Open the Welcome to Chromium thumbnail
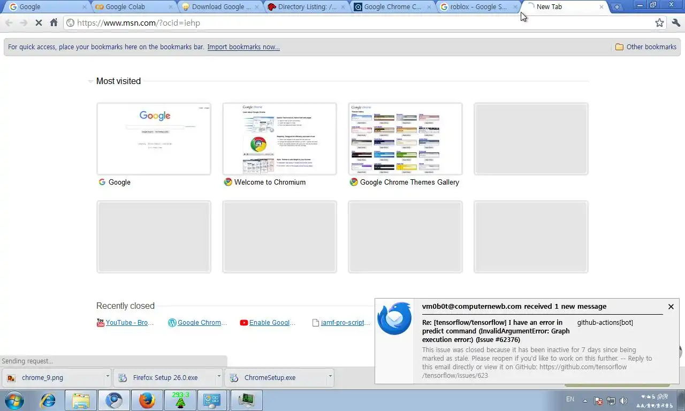This screenshot has width=685, height=411. click(x=279, y=139)
